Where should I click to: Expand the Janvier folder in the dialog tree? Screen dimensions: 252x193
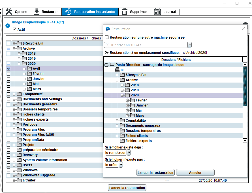127,105
